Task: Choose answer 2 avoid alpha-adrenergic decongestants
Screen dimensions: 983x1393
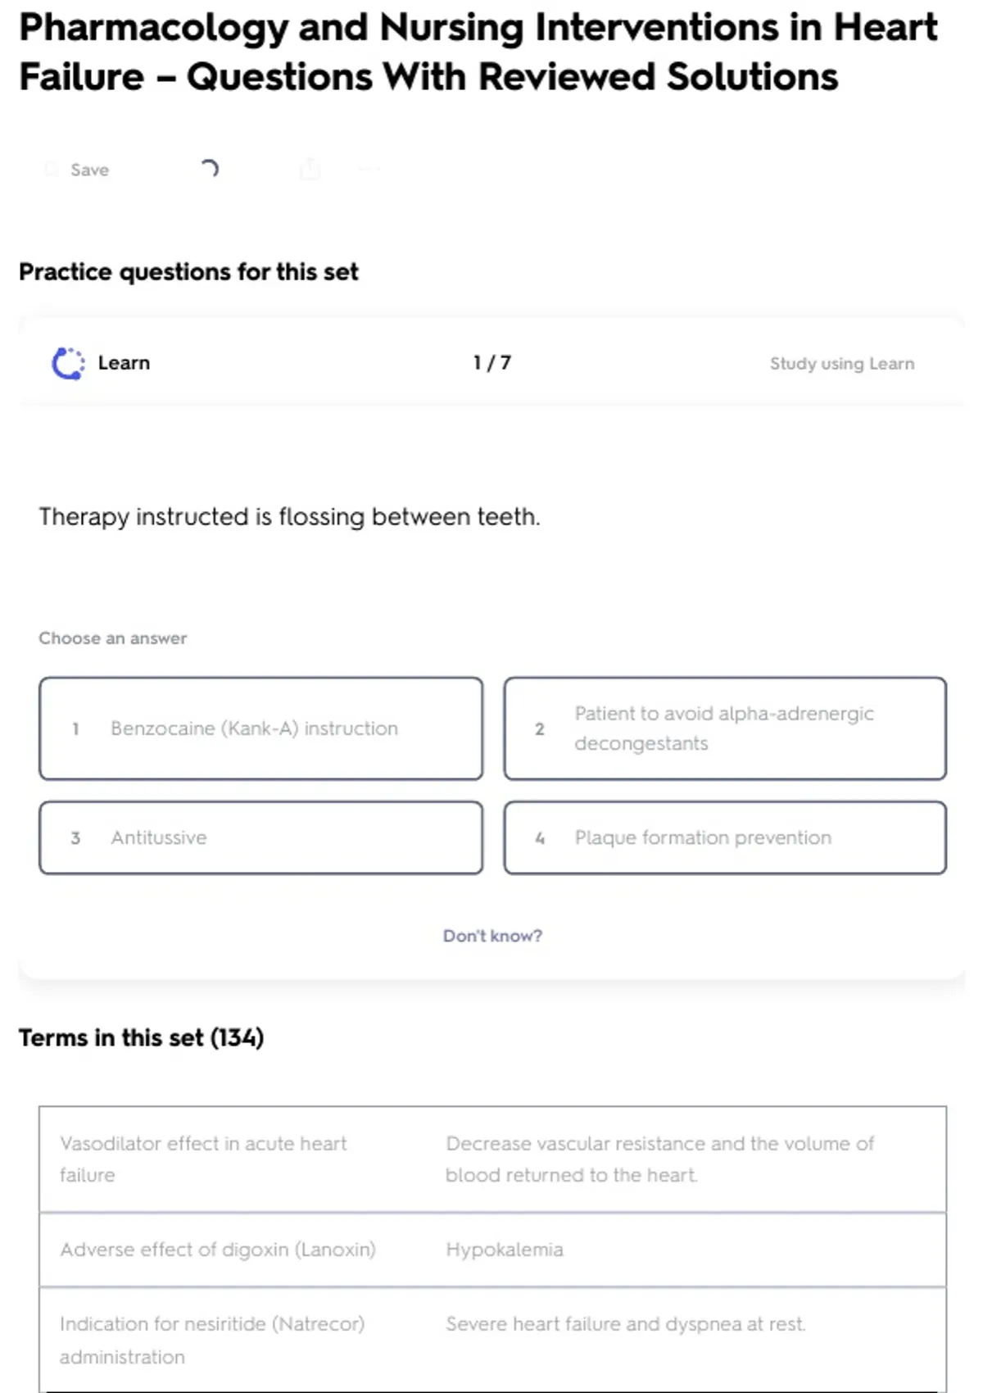Action: [x=725, y=728]
